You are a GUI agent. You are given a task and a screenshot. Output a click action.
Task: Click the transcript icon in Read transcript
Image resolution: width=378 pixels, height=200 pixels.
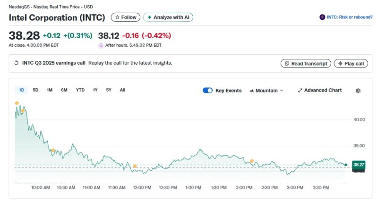(x=286, y=64)
